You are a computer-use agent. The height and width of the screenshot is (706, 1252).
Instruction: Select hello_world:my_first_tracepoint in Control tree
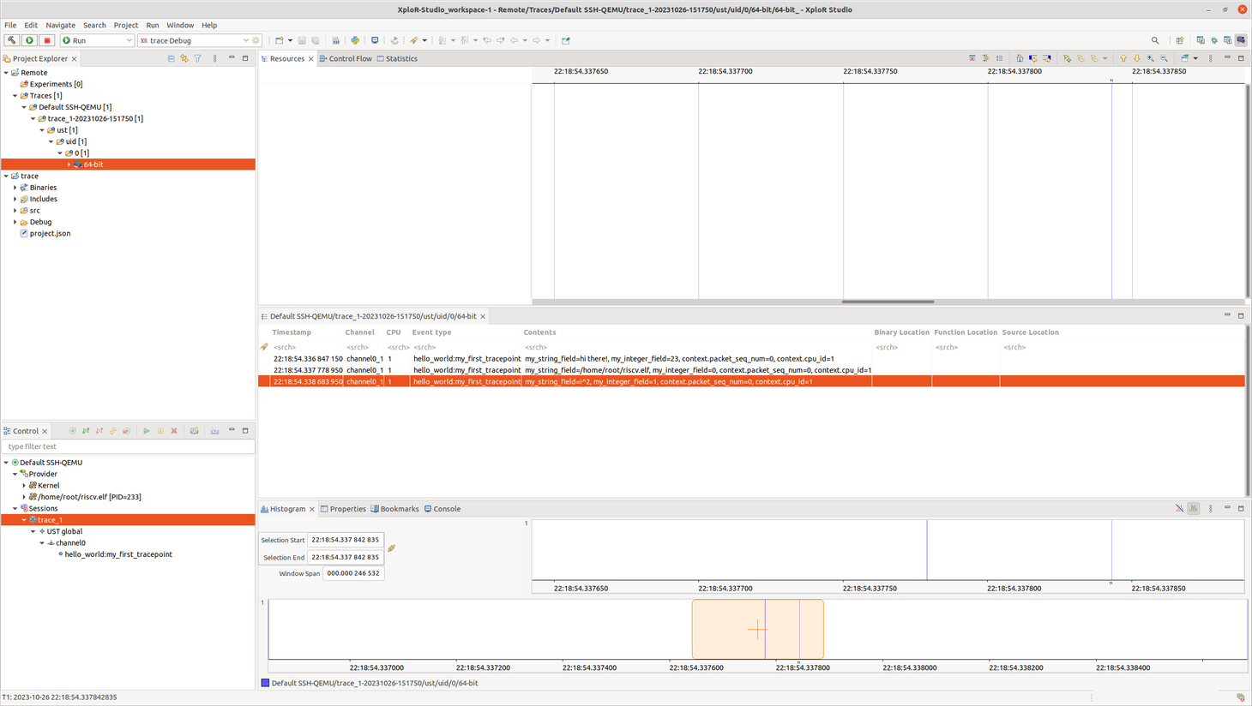[x=118, y=554]
